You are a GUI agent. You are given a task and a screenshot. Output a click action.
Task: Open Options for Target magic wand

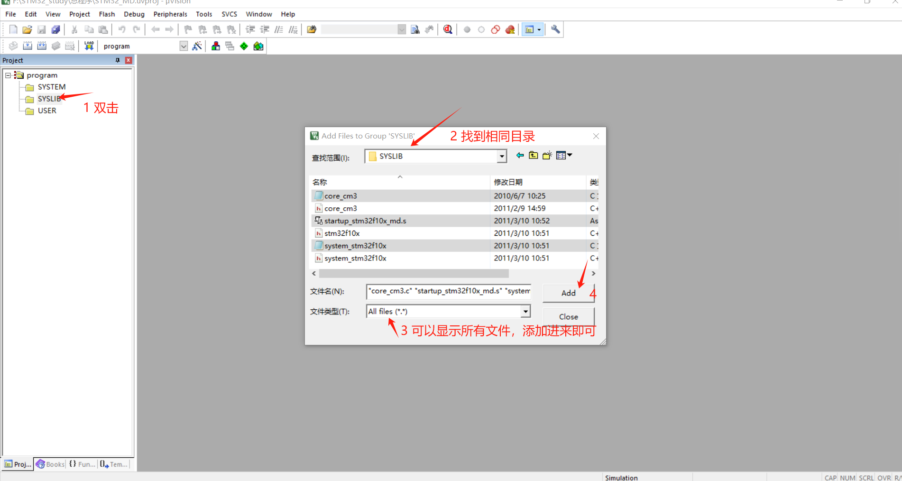(x=197, y=46)
